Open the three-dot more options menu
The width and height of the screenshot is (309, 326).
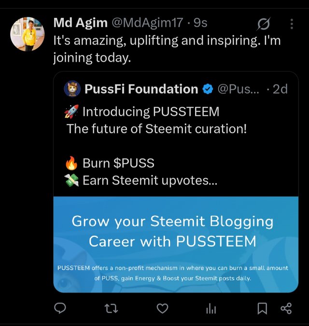pyautogui.click(x=292, y=23)
